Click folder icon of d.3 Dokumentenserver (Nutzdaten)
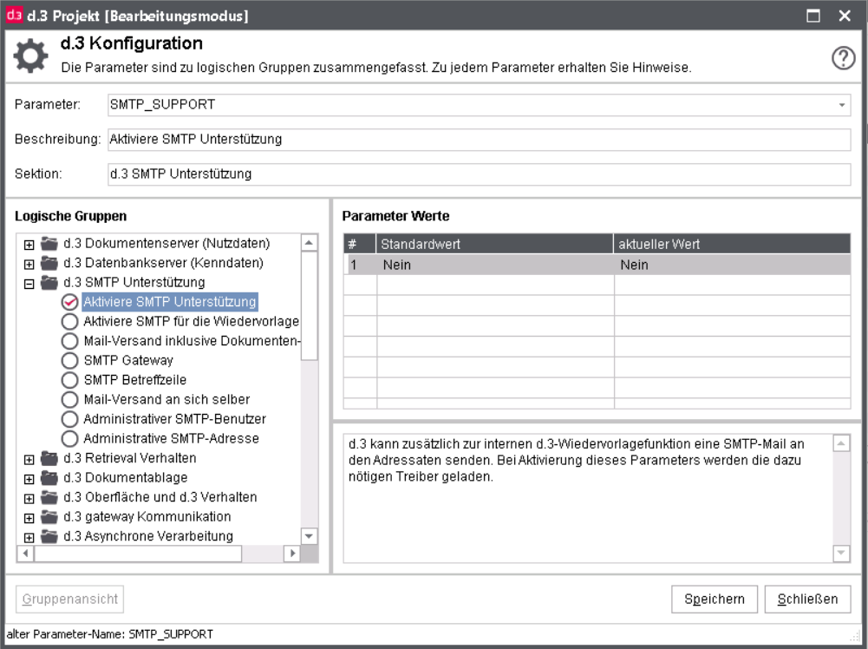The height and width of the screenshot is (649, 868). point(49,244)
